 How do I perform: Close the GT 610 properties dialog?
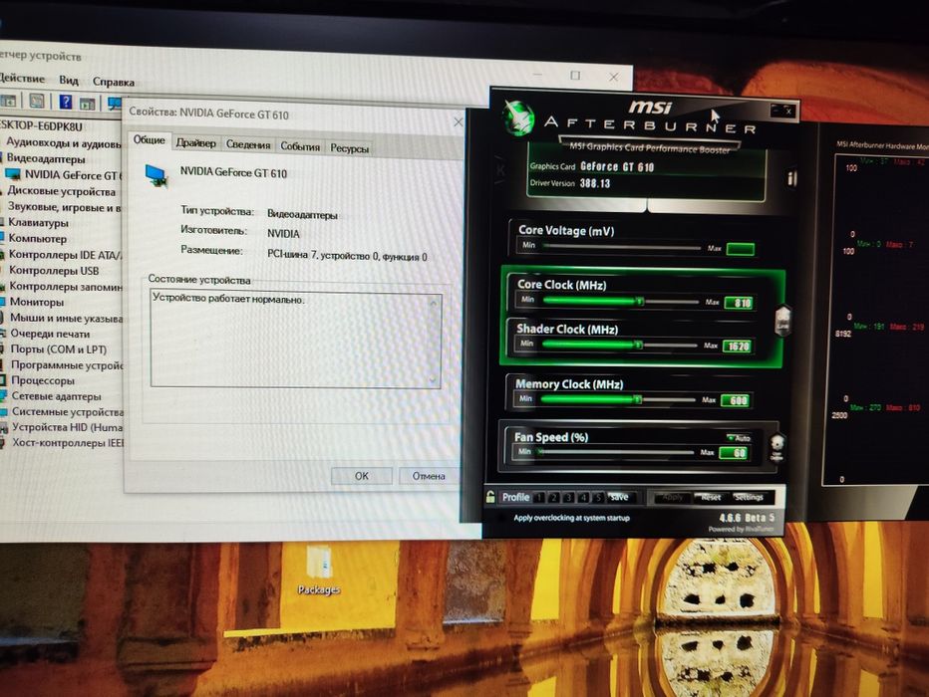458,121
